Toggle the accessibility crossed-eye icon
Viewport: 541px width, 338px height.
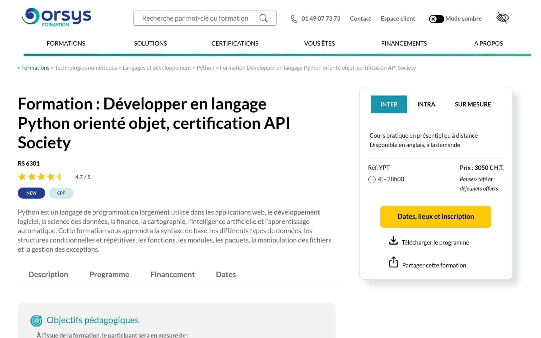point(503,18)
